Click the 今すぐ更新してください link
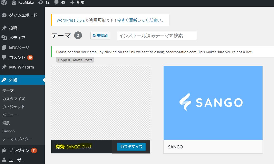The image size is (274, 164). (139, 20)
